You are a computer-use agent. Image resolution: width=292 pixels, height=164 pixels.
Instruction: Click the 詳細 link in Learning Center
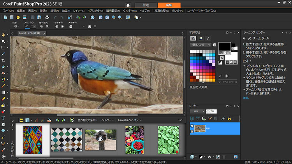coord(245,98)
